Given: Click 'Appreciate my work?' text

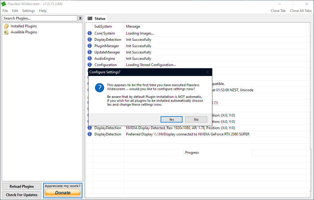Looking at the screenshot, I should pyautogui.click(x=63, y=186).
